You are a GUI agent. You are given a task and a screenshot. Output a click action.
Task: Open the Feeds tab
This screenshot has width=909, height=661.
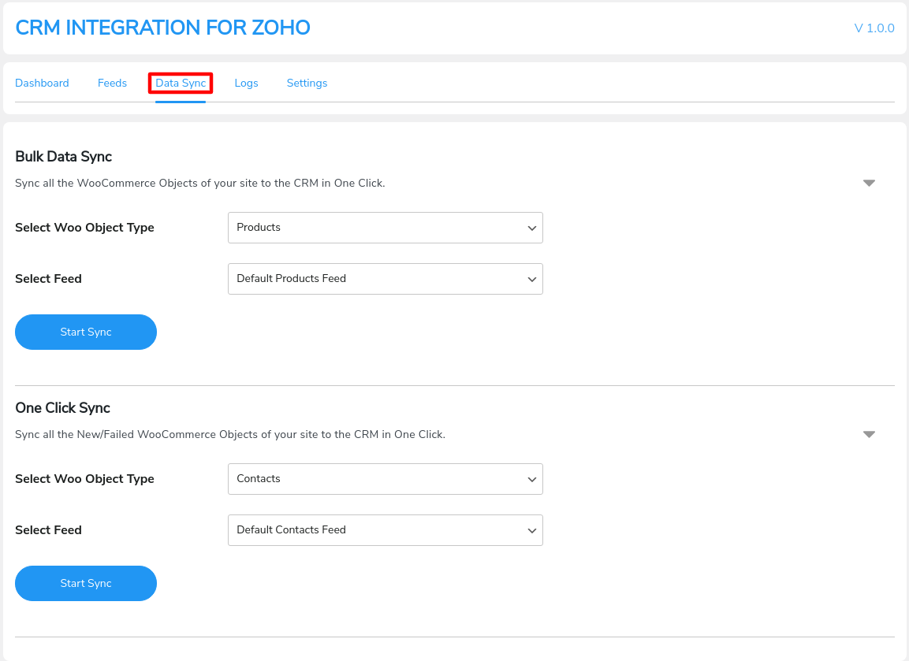tap(112, 83)
